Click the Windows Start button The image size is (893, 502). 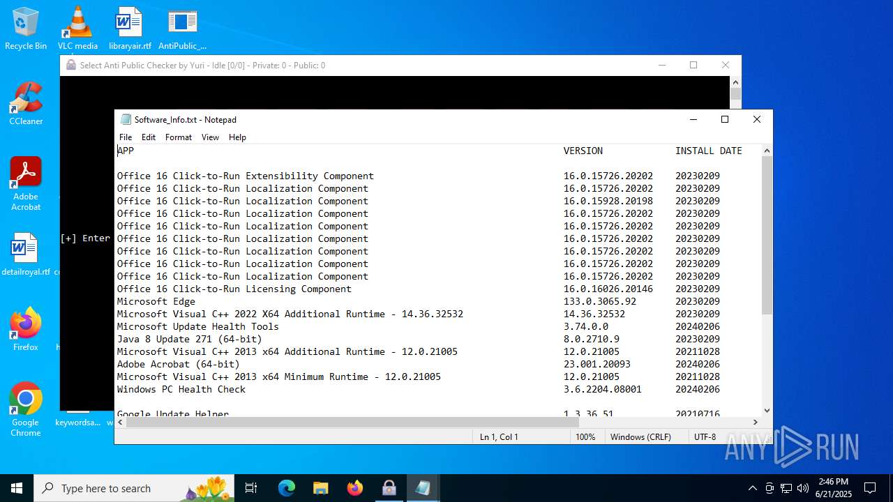[x=17, y=488]
